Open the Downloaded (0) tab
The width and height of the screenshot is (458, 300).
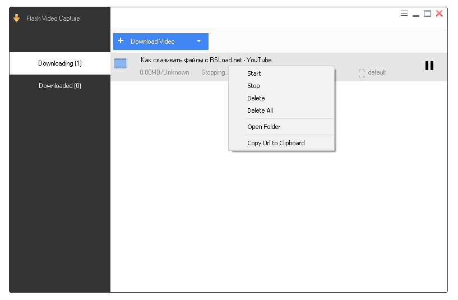pyautogui.click(x=60, y=86)
